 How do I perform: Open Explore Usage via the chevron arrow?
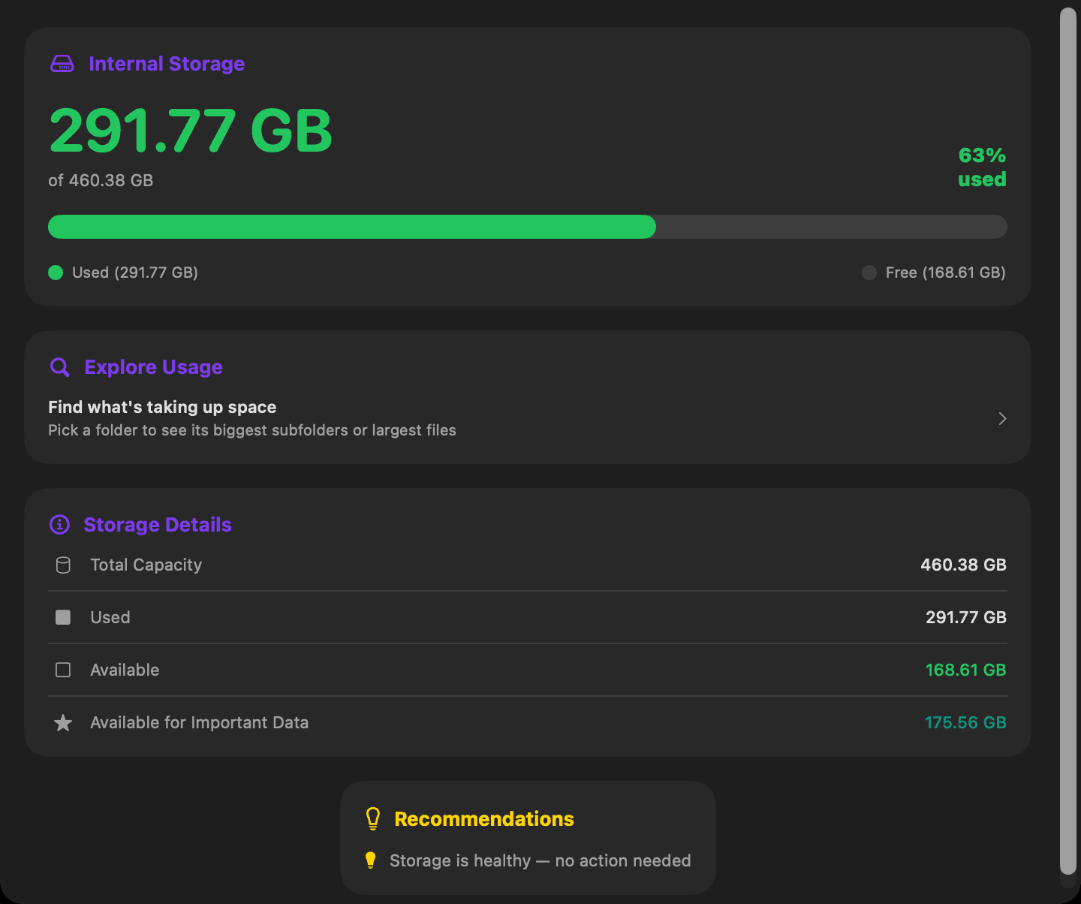tap(1002, 418)
